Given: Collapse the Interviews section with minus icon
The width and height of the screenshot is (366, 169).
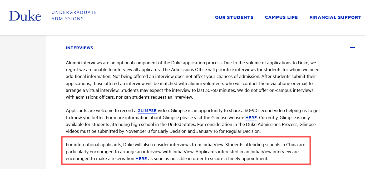Looking at the screenshot, I should click(352, 48).
